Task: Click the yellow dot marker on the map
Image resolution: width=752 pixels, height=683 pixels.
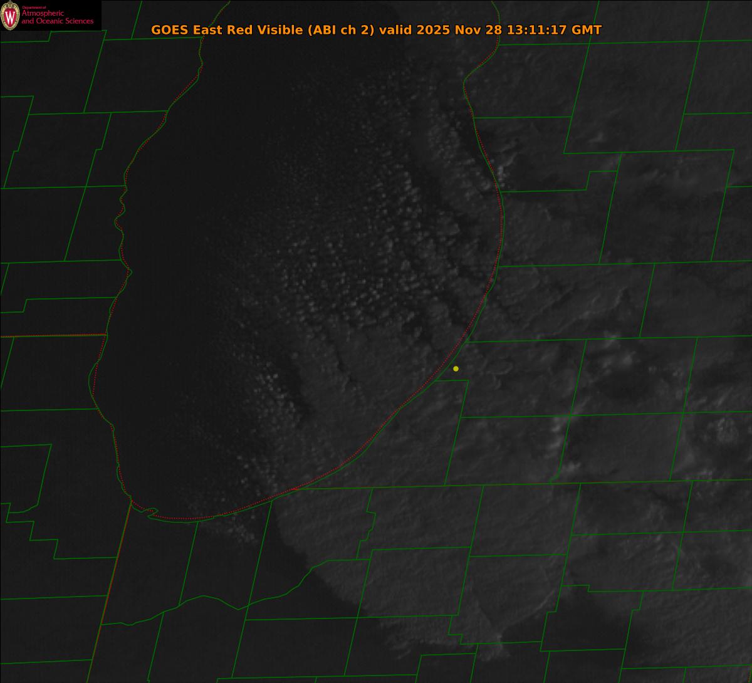Action: pos(456,368)
